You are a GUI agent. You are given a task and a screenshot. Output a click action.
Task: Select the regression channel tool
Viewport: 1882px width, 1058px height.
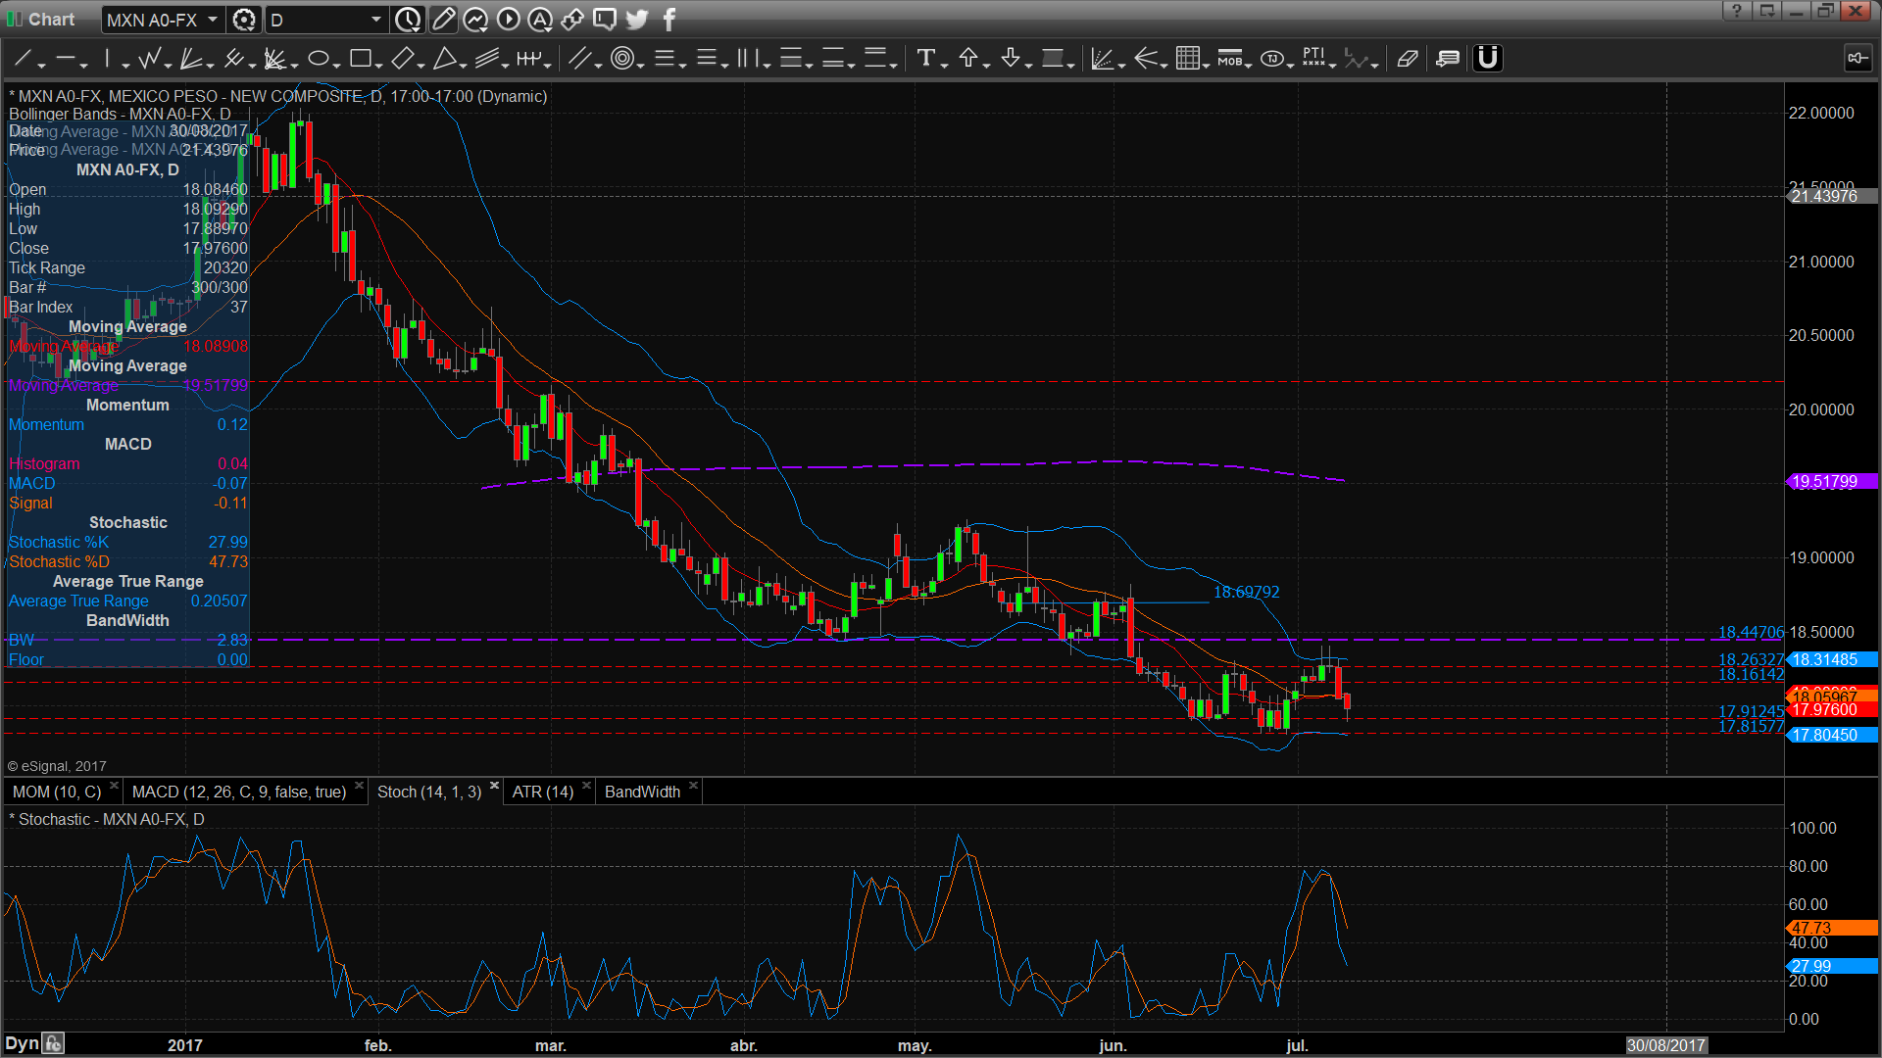[x=487, y=59]
